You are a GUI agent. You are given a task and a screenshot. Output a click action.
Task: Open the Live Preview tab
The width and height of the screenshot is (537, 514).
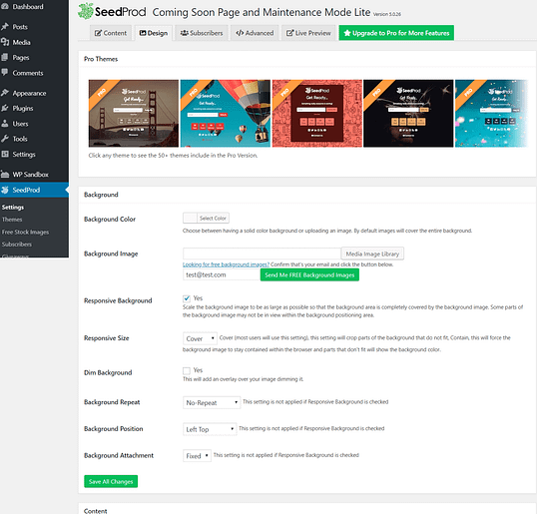point(308,33)
